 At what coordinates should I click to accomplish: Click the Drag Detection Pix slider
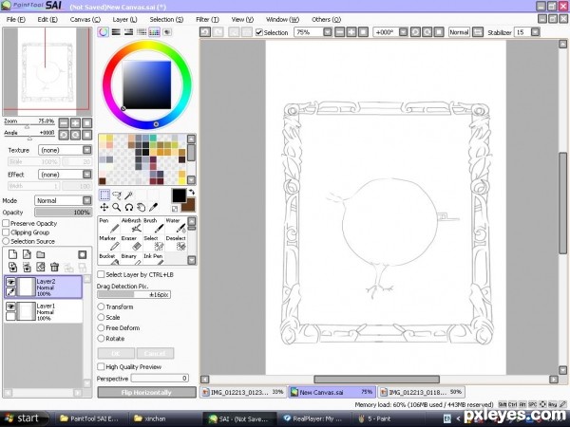tap(134, 294)
